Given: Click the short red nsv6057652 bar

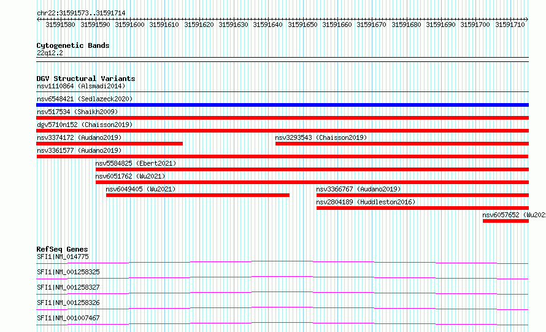Looking at the screenshot, I should click(506, 221).
